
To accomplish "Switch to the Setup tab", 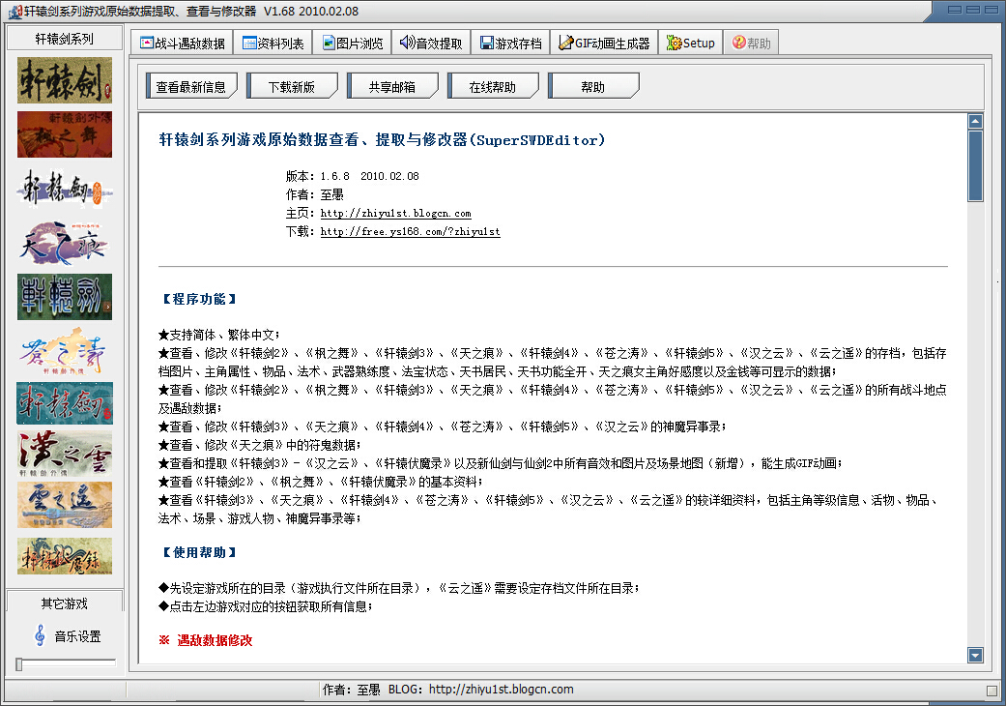I will click(x=691, y=43).
